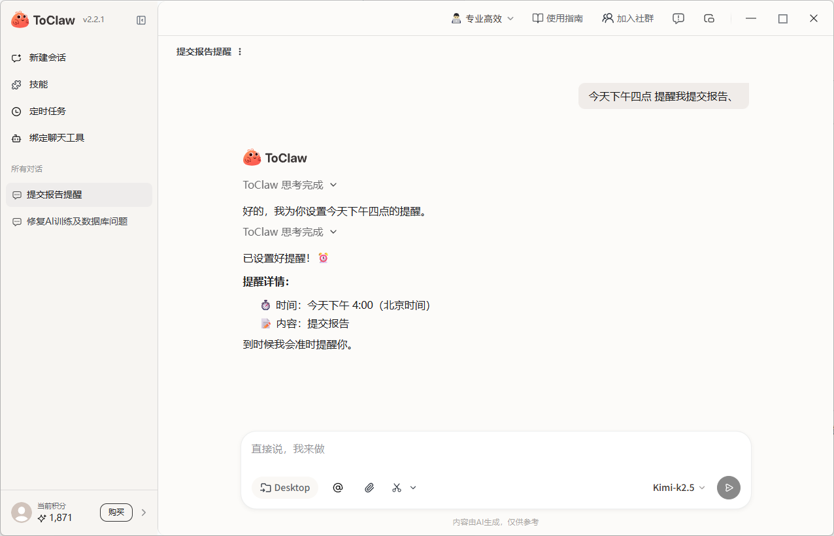The height and width of the screenshot is (536, 834).
Task: Click the 提醒详情 heading text
Action: (266, 281)
